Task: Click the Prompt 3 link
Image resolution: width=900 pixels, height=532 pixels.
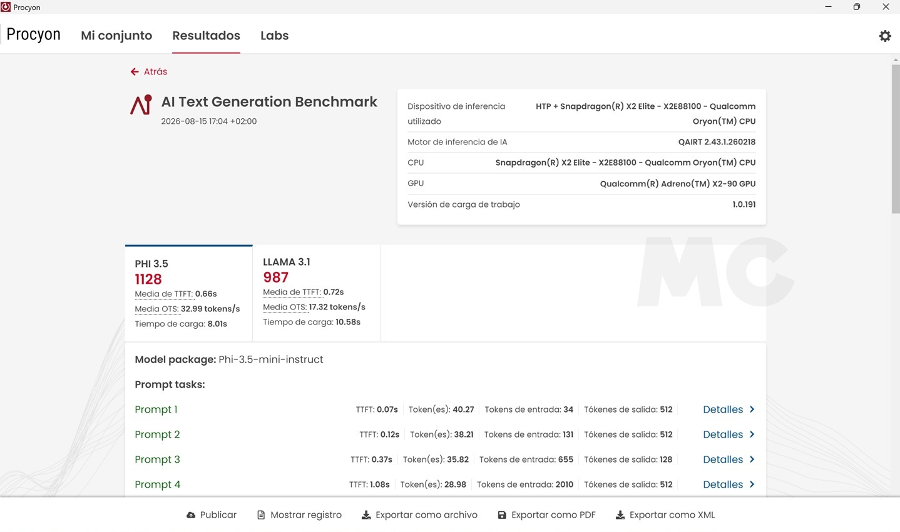Action: tap(157, 459)
